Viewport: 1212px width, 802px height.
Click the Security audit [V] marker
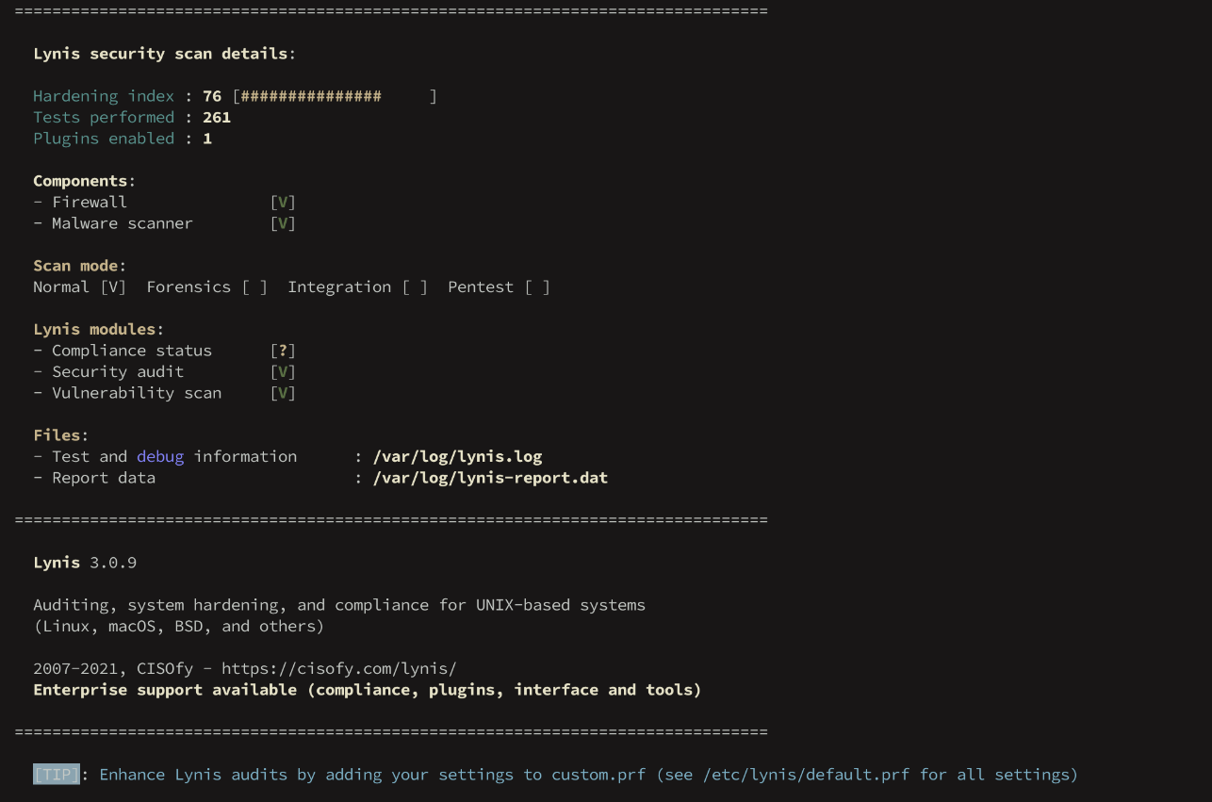click(283, 371)
